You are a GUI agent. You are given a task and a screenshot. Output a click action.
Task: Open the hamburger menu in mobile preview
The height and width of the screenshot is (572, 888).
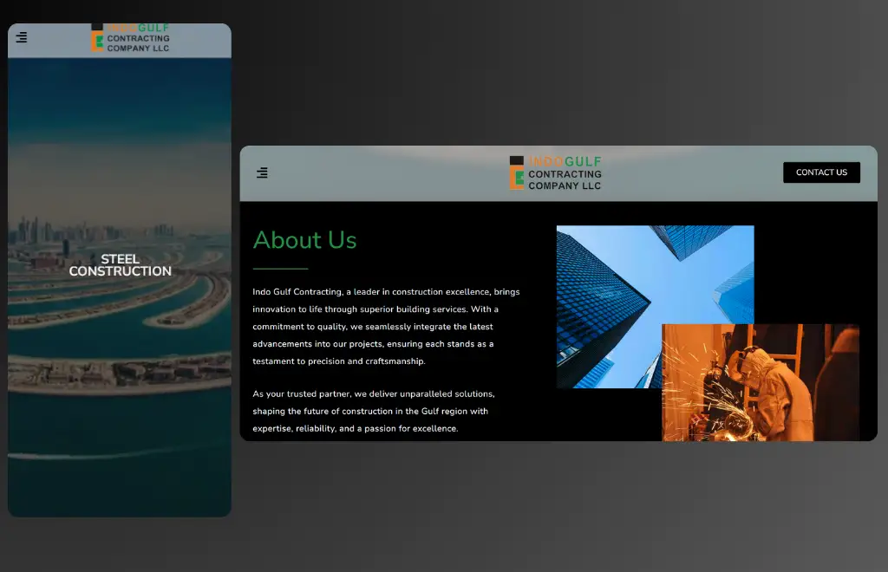point(22,37)
